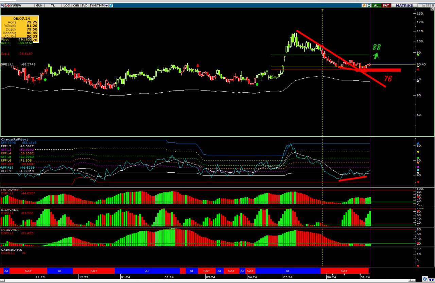
Task: Open the TL currency selector
Action: (53, 5)
